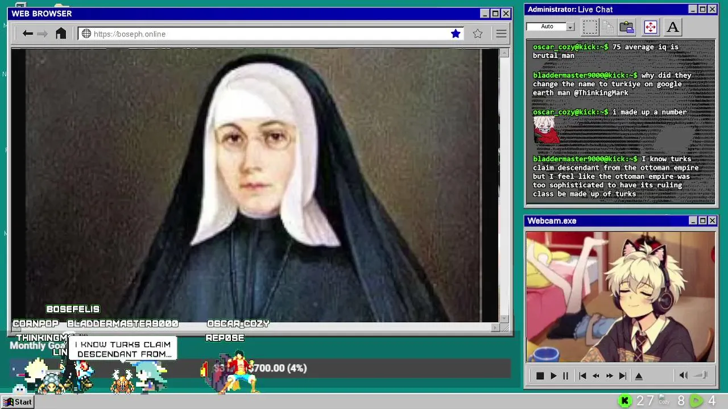Image resolution: width=728 pixels, height=409 pixels.
Task: Click the @ThinkingMark mention in chat
Action: [601, 93]
